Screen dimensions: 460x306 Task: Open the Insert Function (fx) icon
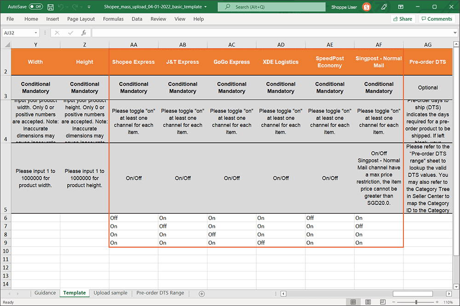click(x=84, y=33)
